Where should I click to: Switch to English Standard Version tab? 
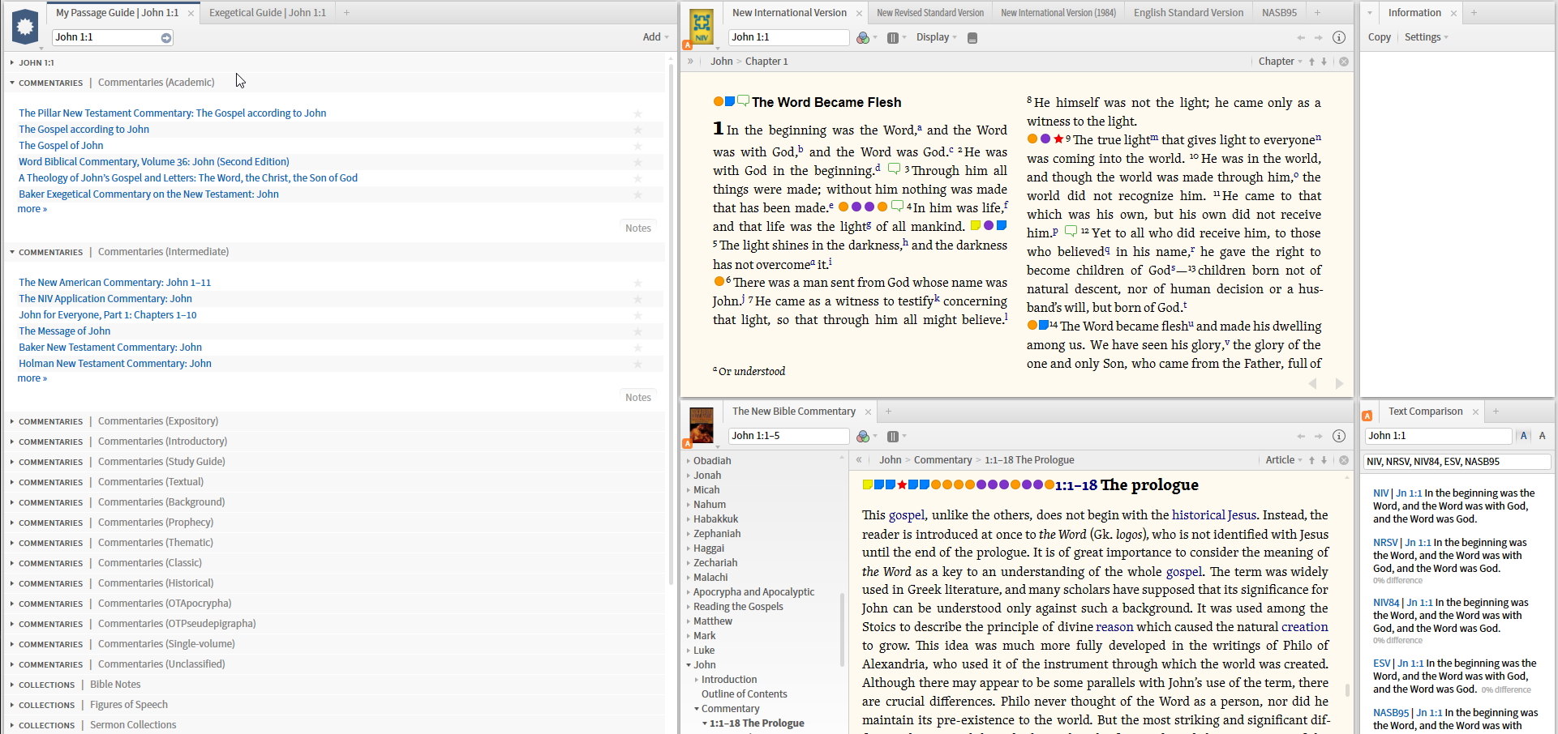tap(1188, 13)
